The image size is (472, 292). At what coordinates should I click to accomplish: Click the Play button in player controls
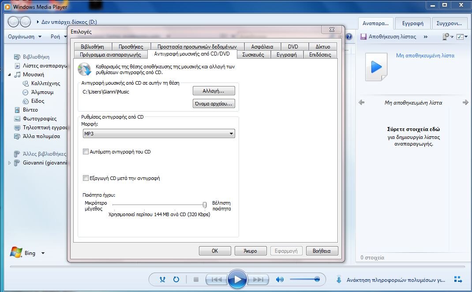tap(237, 279)
